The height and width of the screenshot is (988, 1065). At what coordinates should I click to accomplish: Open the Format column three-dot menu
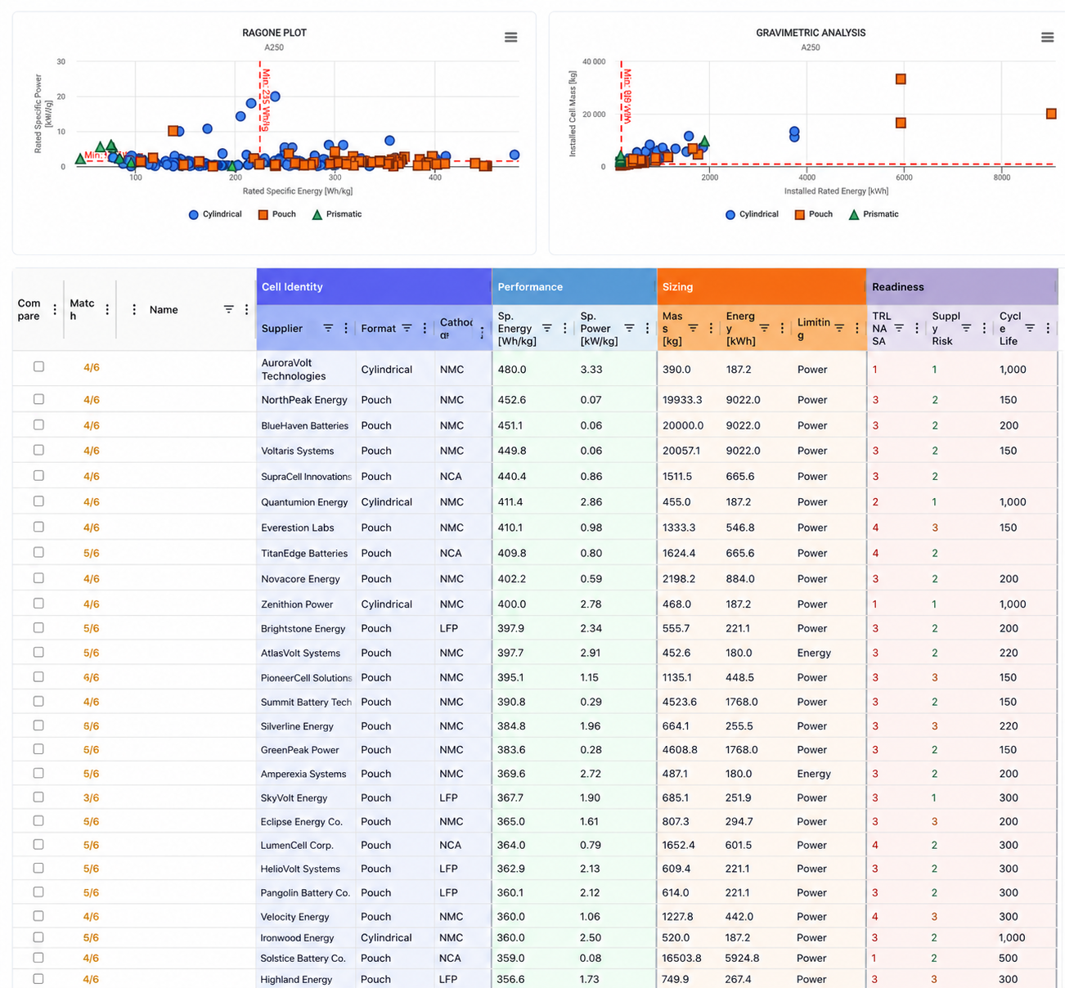[x=425, y=328]
